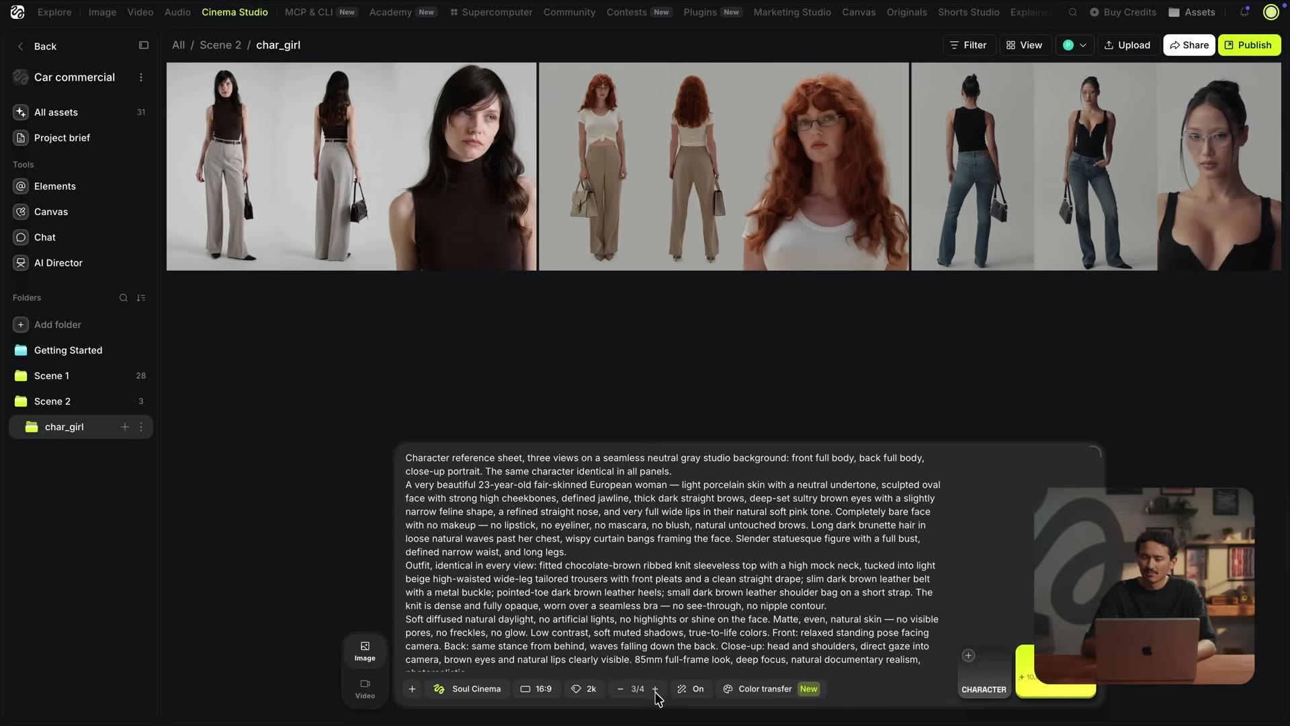Click the Higgsfield logo icon in the top nav
This screenshot has width=1290, height=726.
tap(17, 12)
